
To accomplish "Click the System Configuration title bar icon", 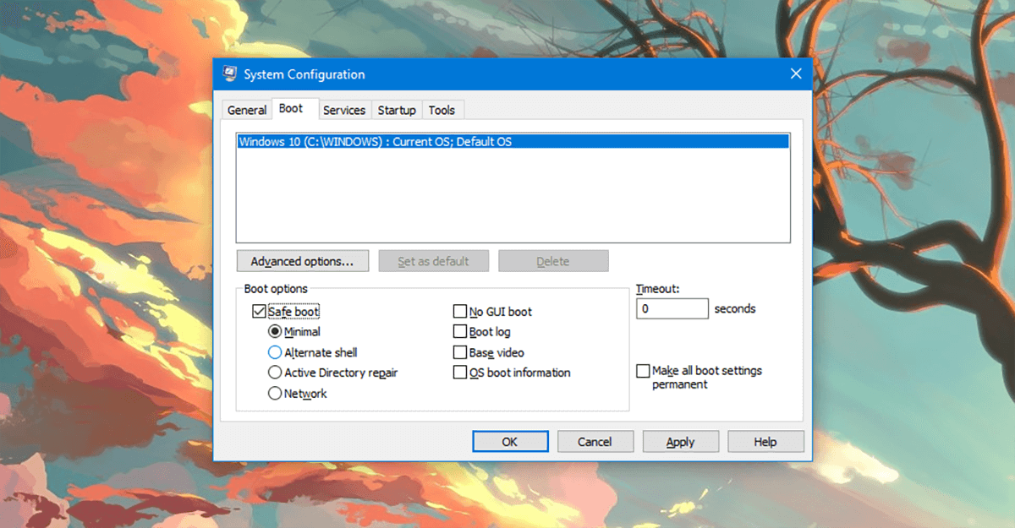I will [x=228, y=73].
